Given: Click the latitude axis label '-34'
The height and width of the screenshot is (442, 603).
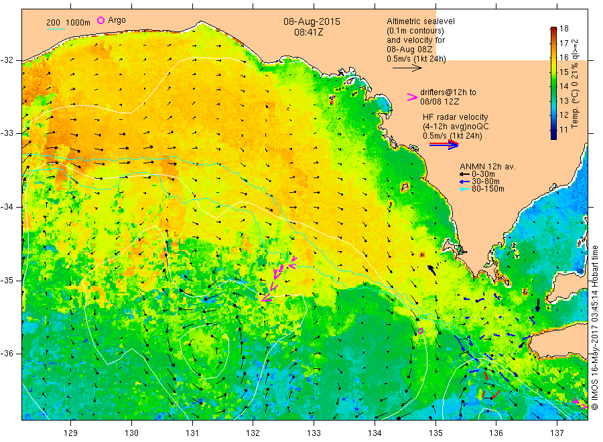Looking at the screenshot, I should [x=7, y=207].
